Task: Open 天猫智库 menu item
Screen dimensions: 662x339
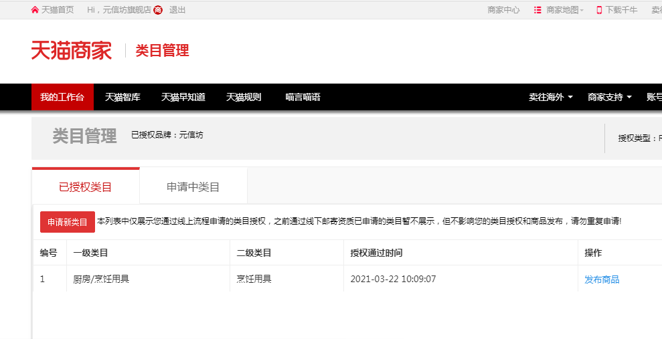Action: 122,97
